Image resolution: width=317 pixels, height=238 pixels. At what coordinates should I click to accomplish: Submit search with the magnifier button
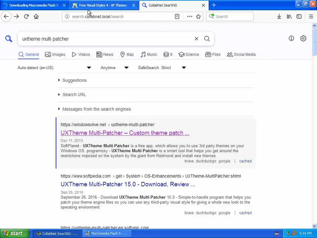[x=207, y=39]
